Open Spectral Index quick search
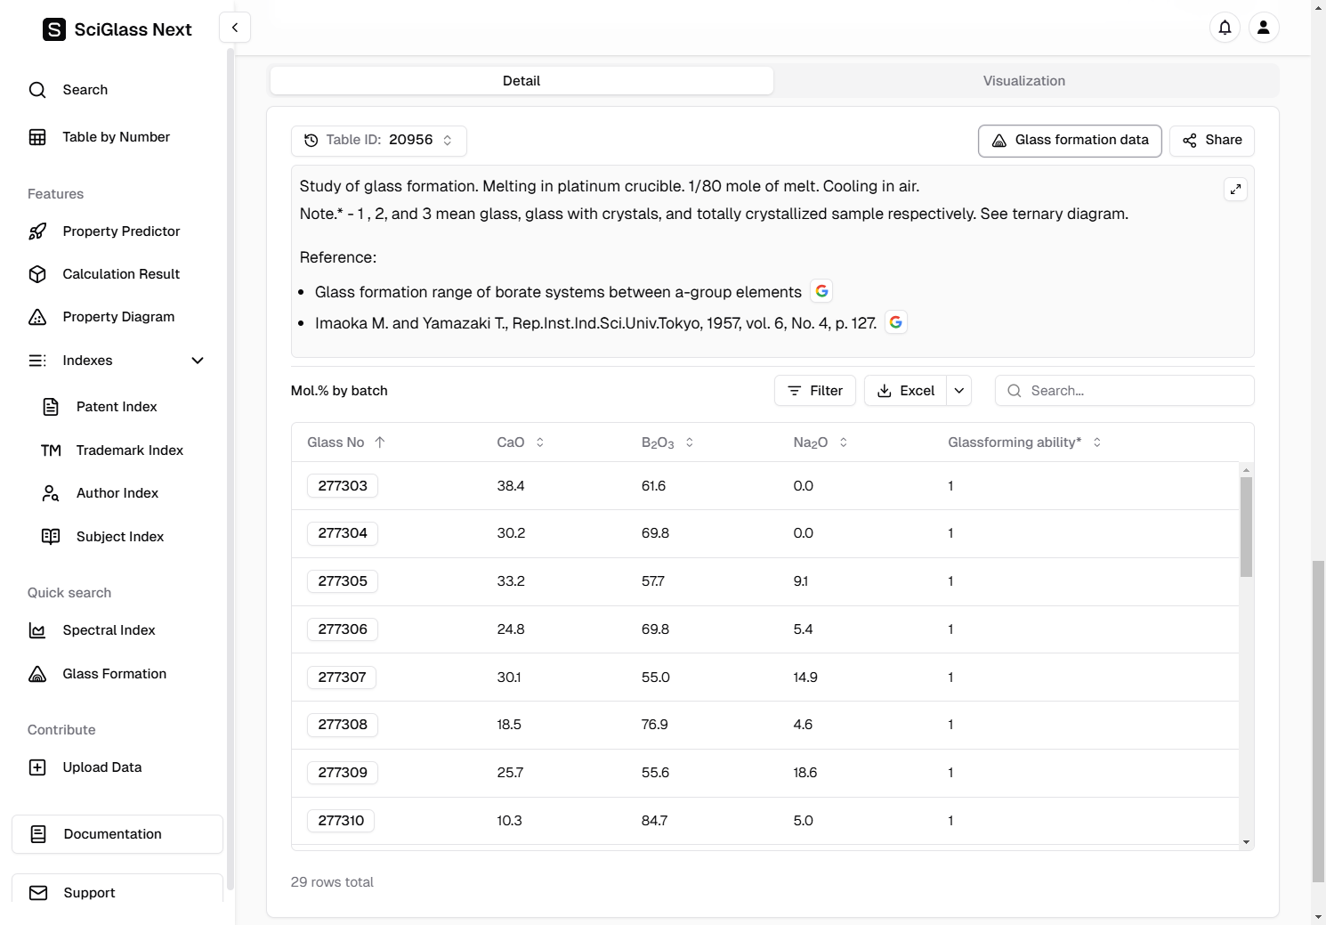Screen dimensions: 1326x925 click(109, 630)
